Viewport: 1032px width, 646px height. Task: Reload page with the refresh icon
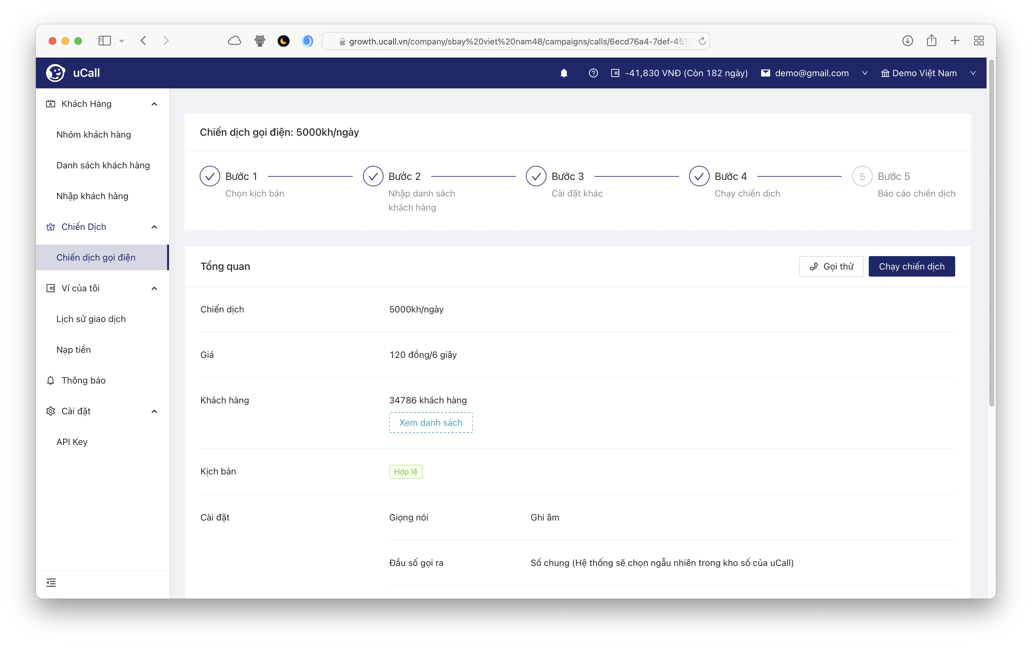[x=702, y=41]
